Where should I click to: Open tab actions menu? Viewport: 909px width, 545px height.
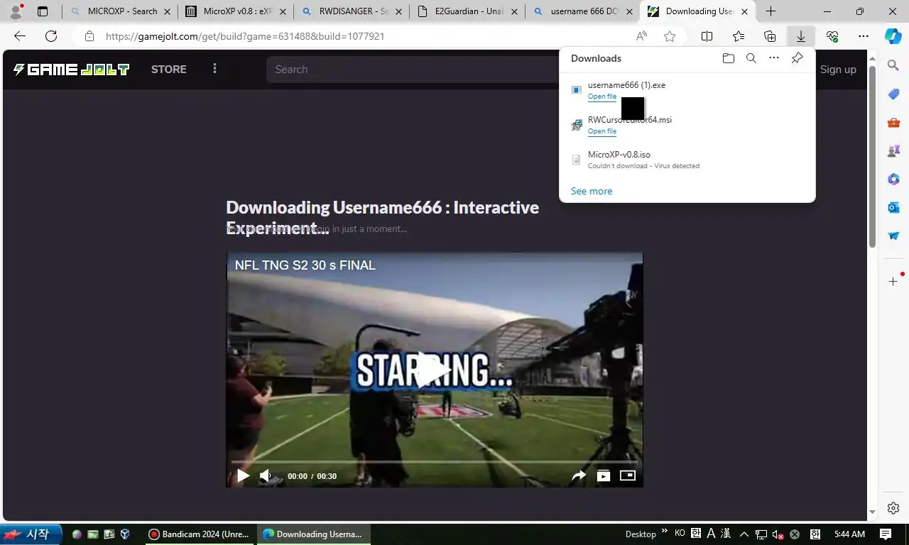coord(43,11)
